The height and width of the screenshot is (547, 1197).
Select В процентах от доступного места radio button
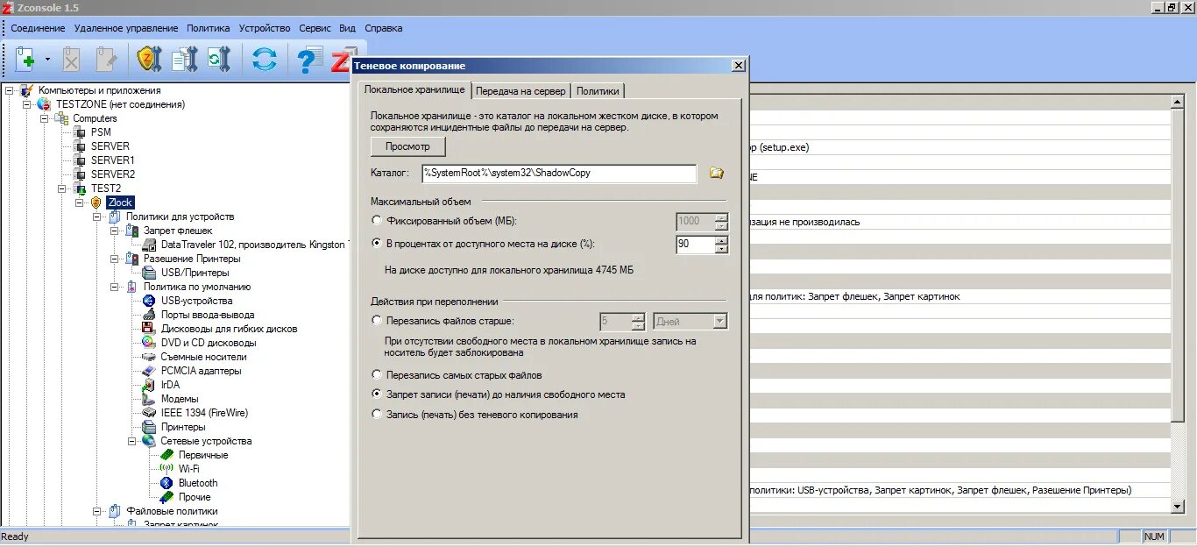[377, 244]
